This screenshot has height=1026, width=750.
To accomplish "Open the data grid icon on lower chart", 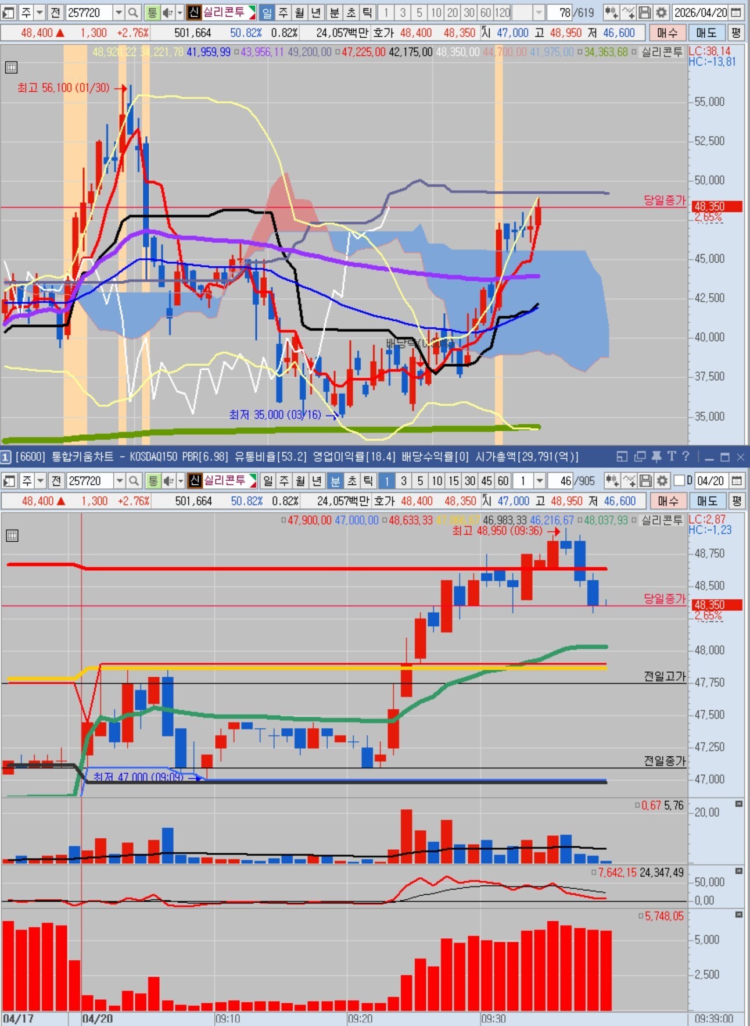I will [12, 535].
